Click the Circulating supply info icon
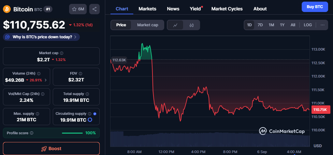 click(x=90, y=114)
